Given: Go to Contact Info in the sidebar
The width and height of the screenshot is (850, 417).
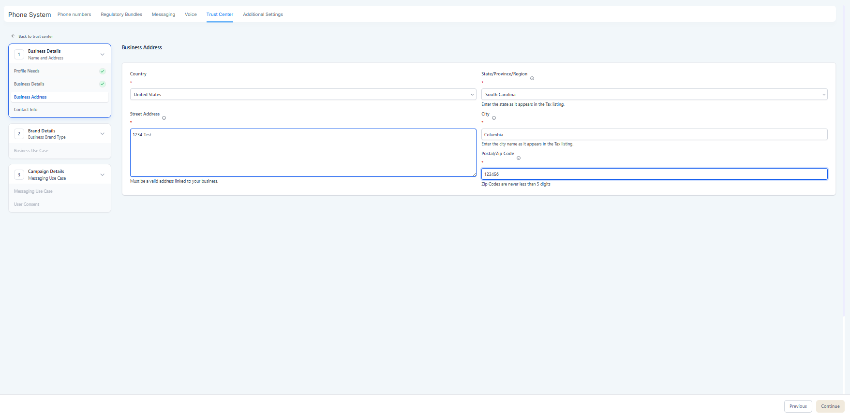Looking at the screenshot, I should pos(26,110).
